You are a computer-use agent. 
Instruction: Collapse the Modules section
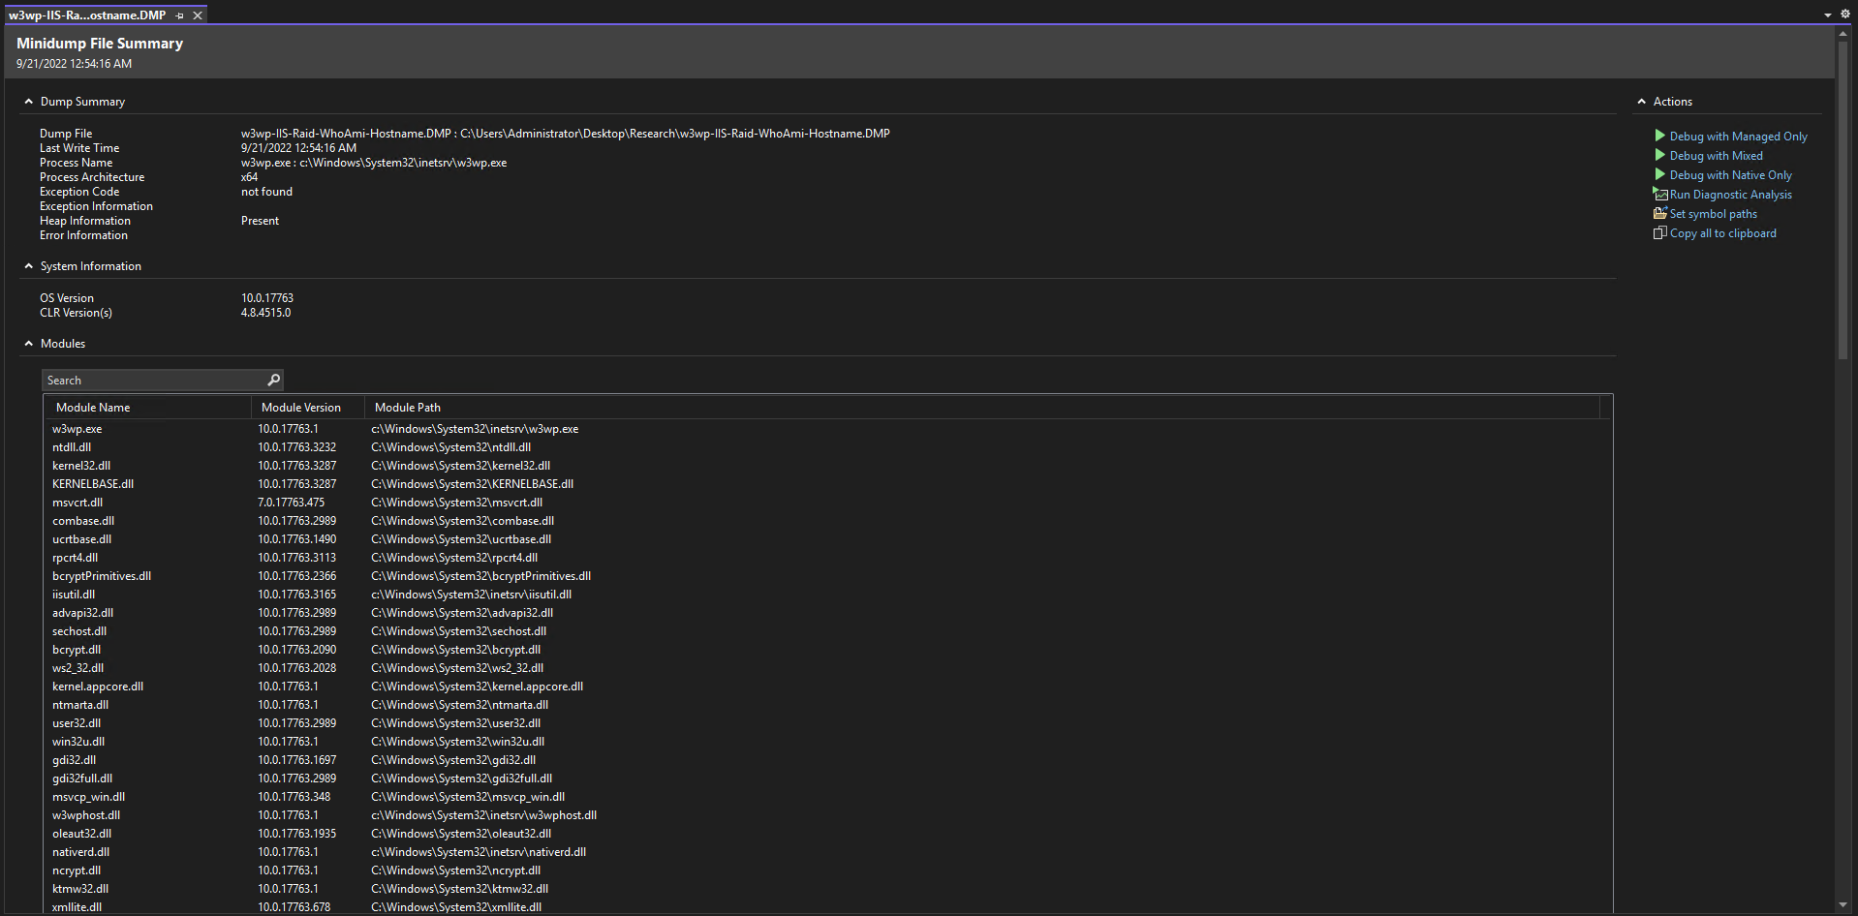pos(28,344)
